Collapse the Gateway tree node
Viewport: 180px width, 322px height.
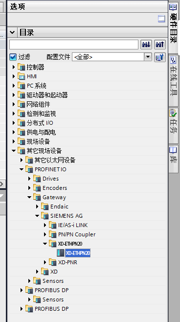coord(29,197)
